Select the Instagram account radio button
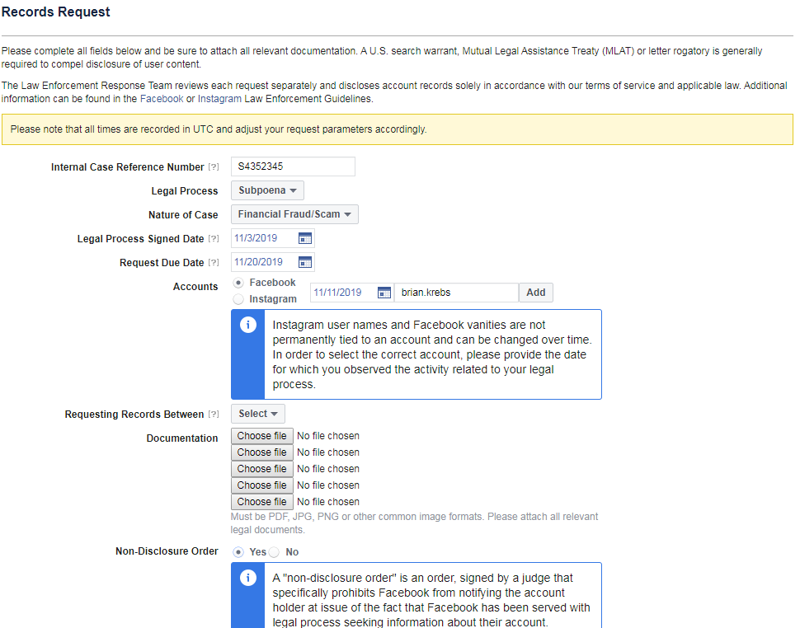 [x=239, y=299]
